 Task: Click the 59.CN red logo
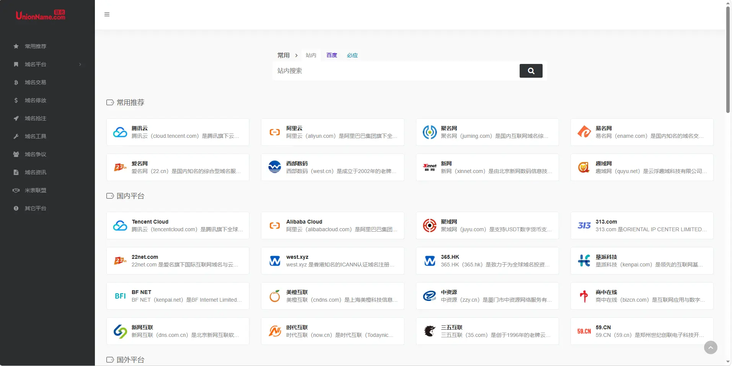584,331
